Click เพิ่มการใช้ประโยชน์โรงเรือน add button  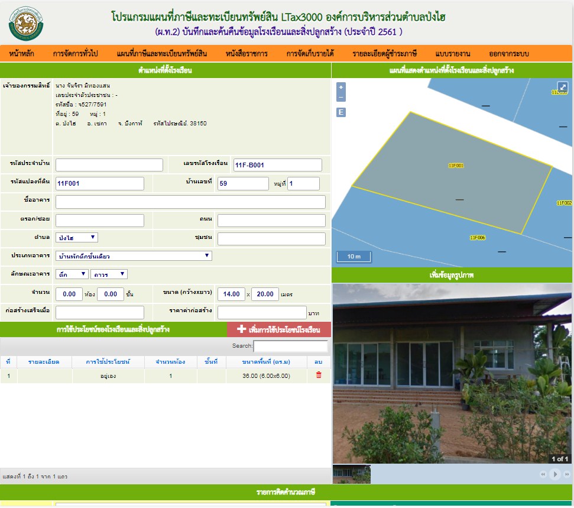279,329
